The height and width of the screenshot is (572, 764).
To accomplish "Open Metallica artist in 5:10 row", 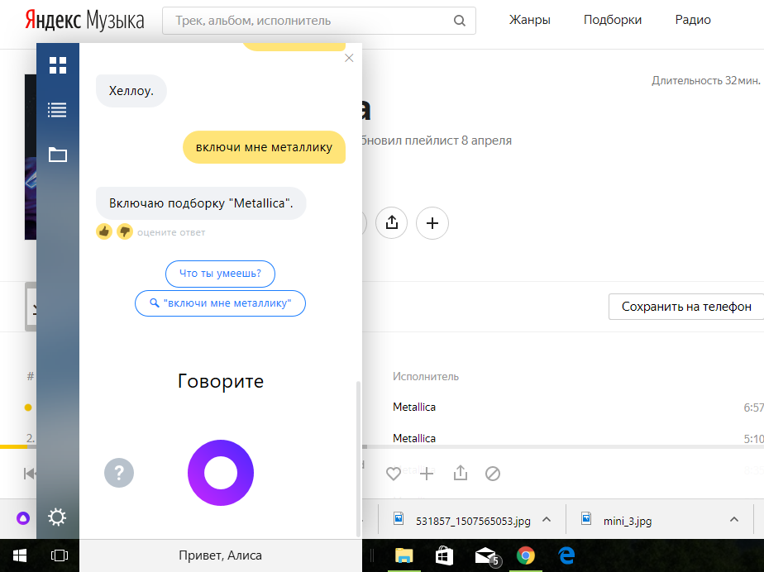I will tap(414, 438).
